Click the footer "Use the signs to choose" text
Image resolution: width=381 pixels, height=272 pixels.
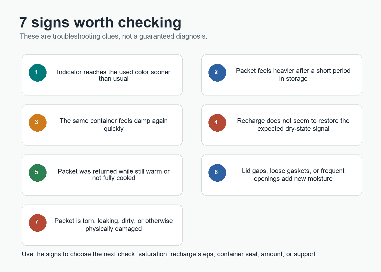tap(169, 254)
